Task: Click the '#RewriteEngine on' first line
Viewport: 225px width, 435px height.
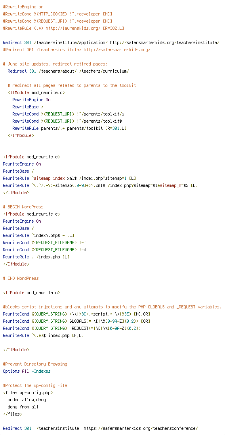Action: tap(23, 7)
